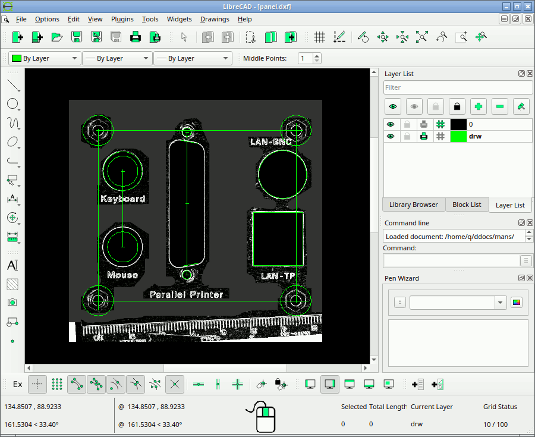Viewport: 535px width, 437px height.
Task: Click the Open file folder icon
Action: pos(56,37)
